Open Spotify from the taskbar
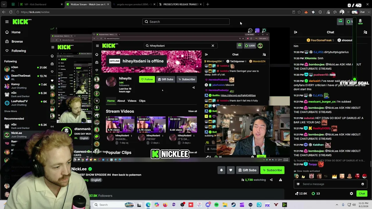372x209 pixels. click(x=217, y=205)
